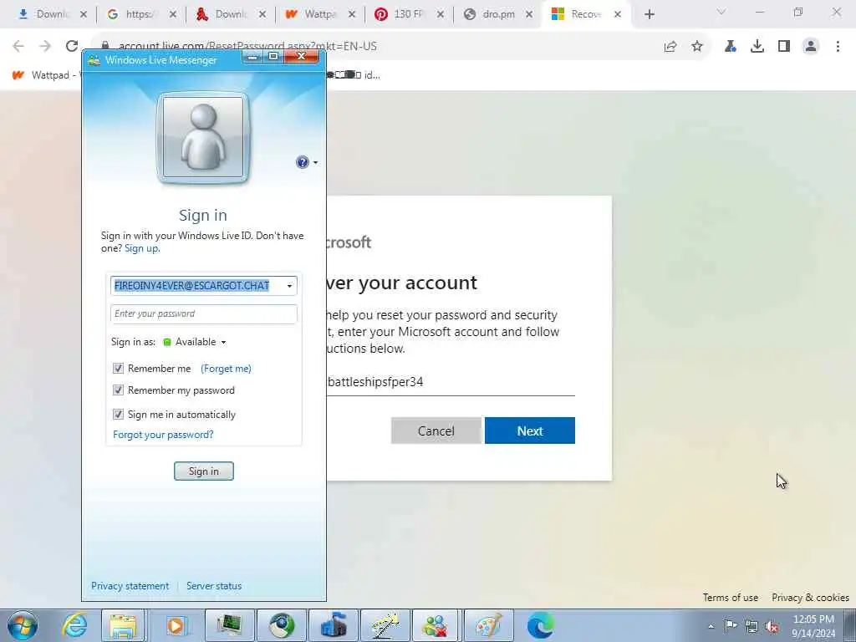Reload the current browser page

click(72, 47)
